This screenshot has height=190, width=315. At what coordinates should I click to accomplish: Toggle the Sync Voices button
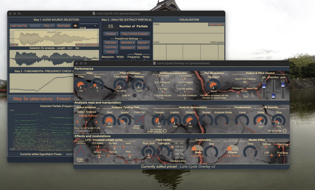(x=142, y=127)
